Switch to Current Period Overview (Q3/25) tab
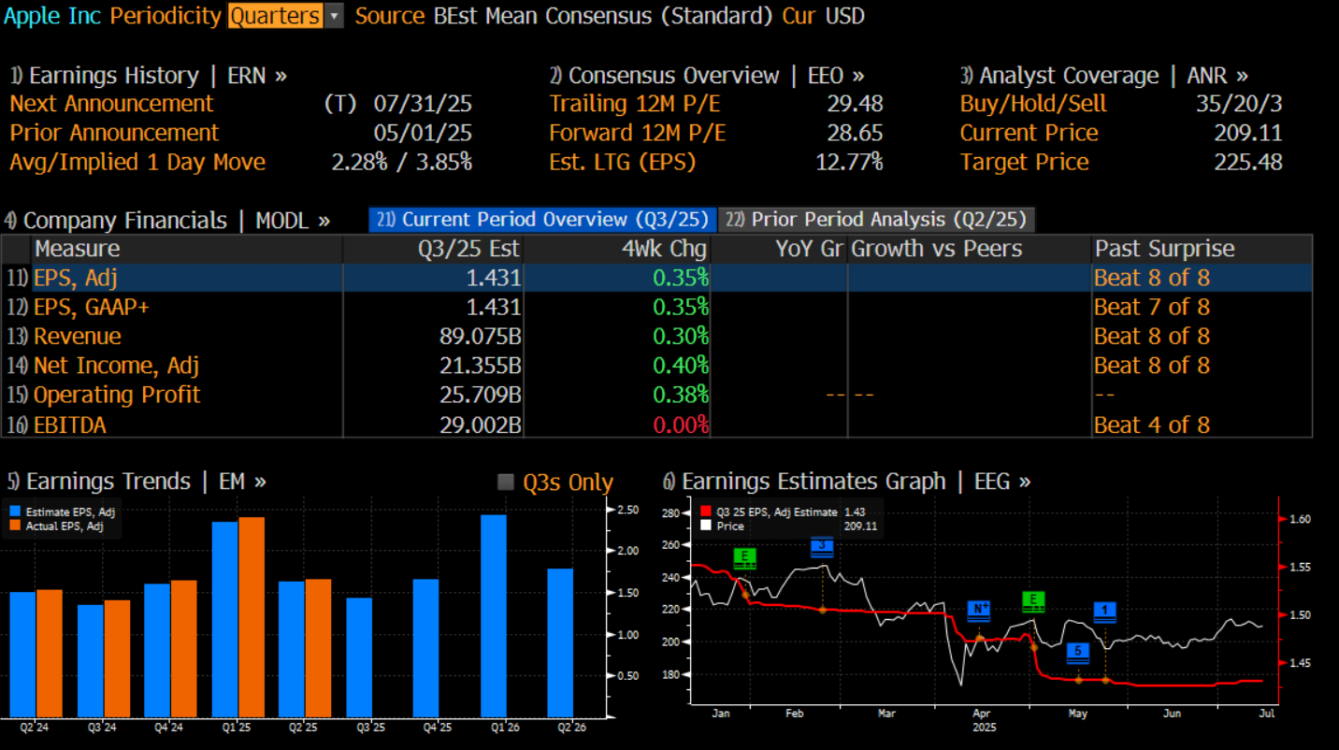Screen dimensions: 1339x750 pyautogui.click(x=543, y=220)
